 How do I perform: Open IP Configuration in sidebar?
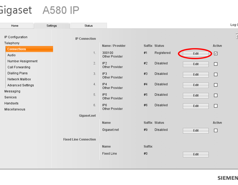click(16, 37)
